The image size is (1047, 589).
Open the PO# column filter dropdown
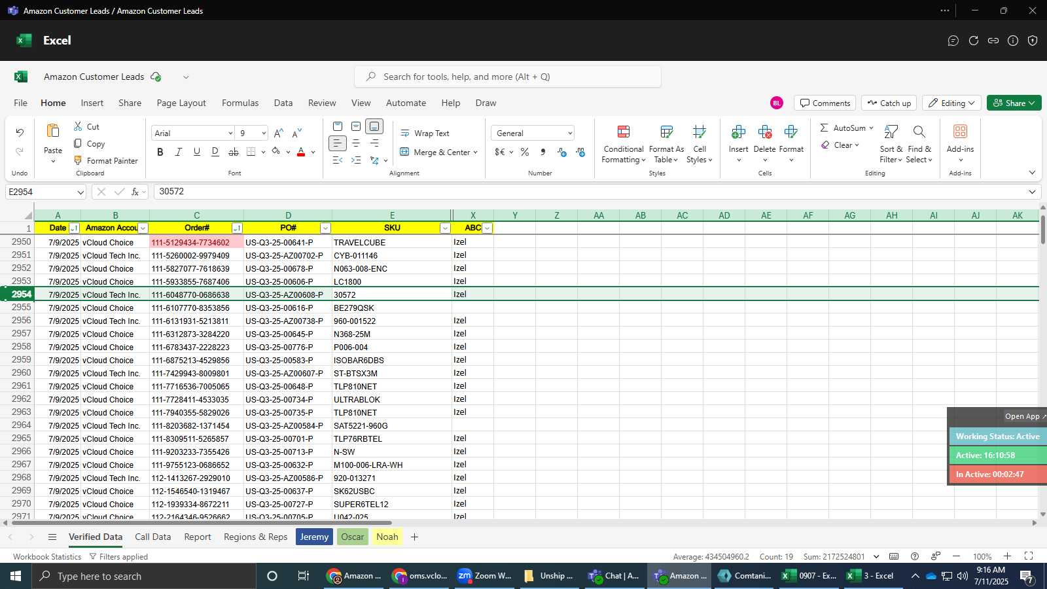(325, 228)
